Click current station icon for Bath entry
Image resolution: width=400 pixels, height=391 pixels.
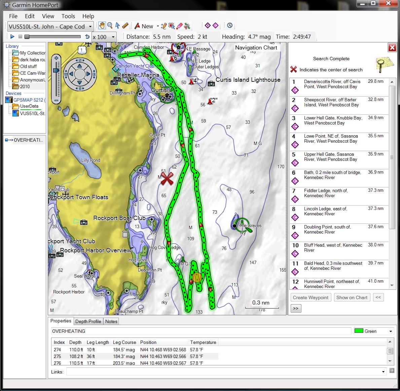295,181
